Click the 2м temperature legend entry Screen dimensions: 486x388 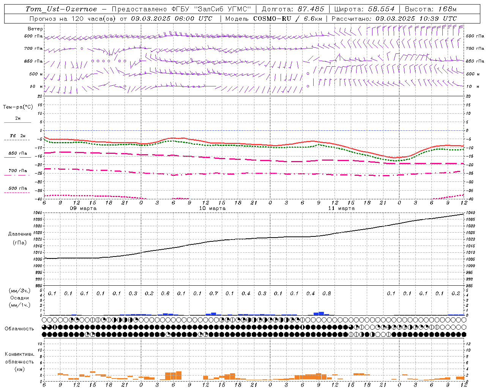(x=18, y=119)
